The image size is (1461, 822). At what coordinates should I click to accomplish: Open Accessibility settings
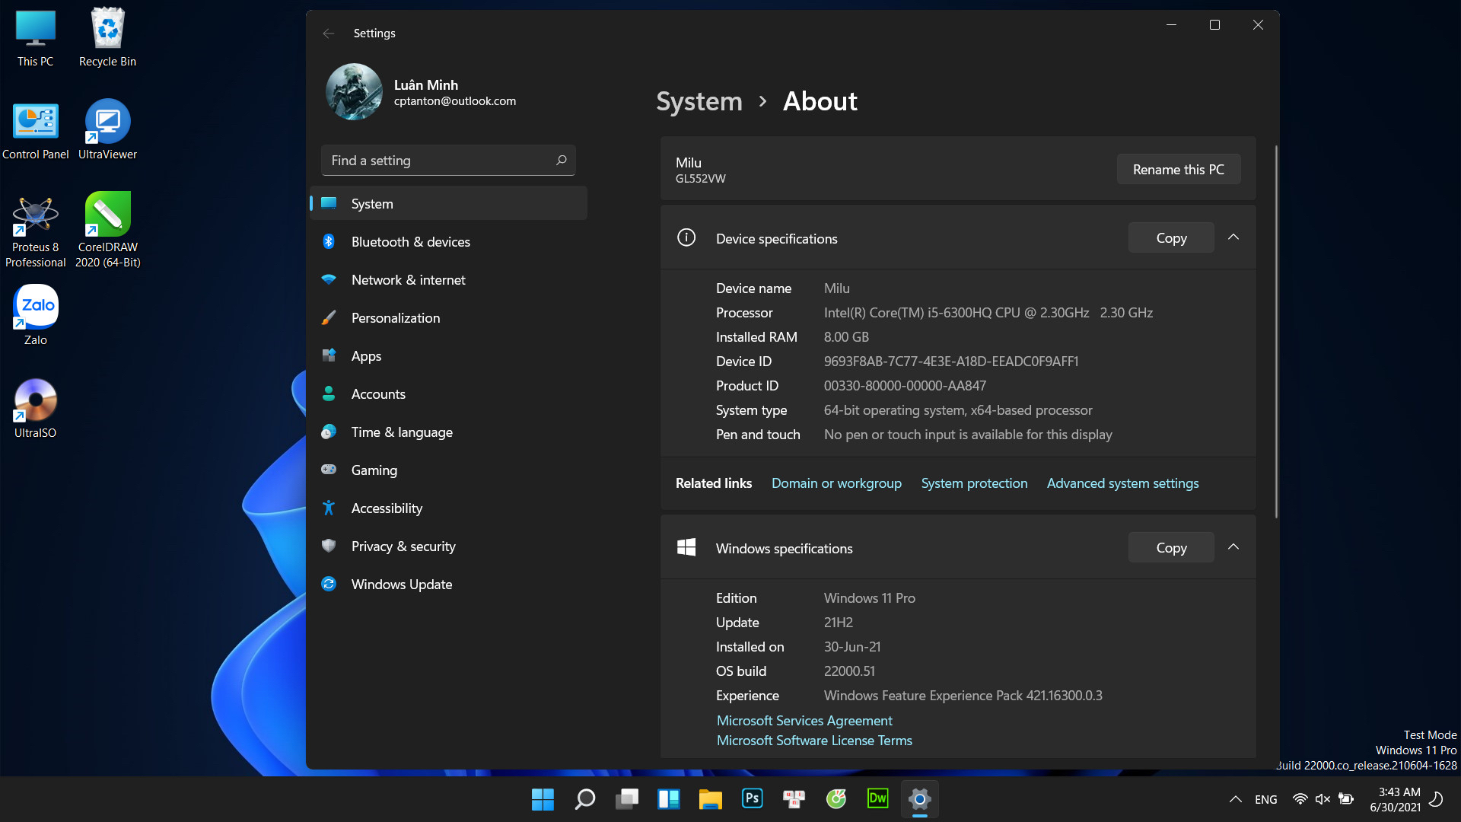448,508
